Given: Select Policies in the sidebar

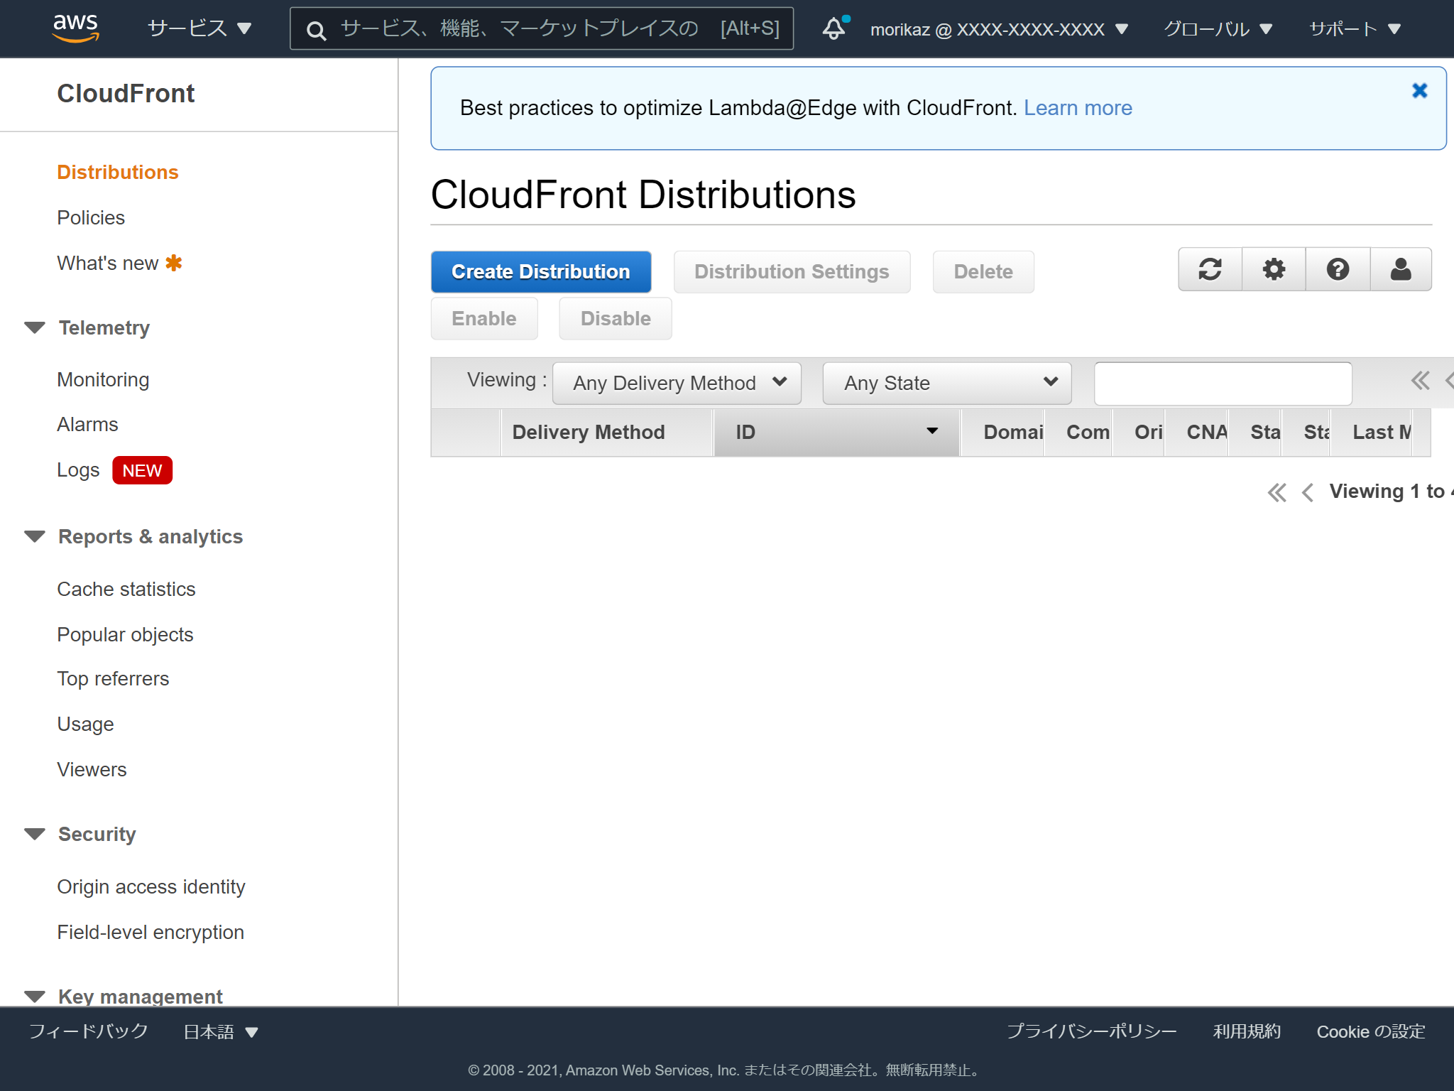Looking at the screenshot, I should [91, 217].
